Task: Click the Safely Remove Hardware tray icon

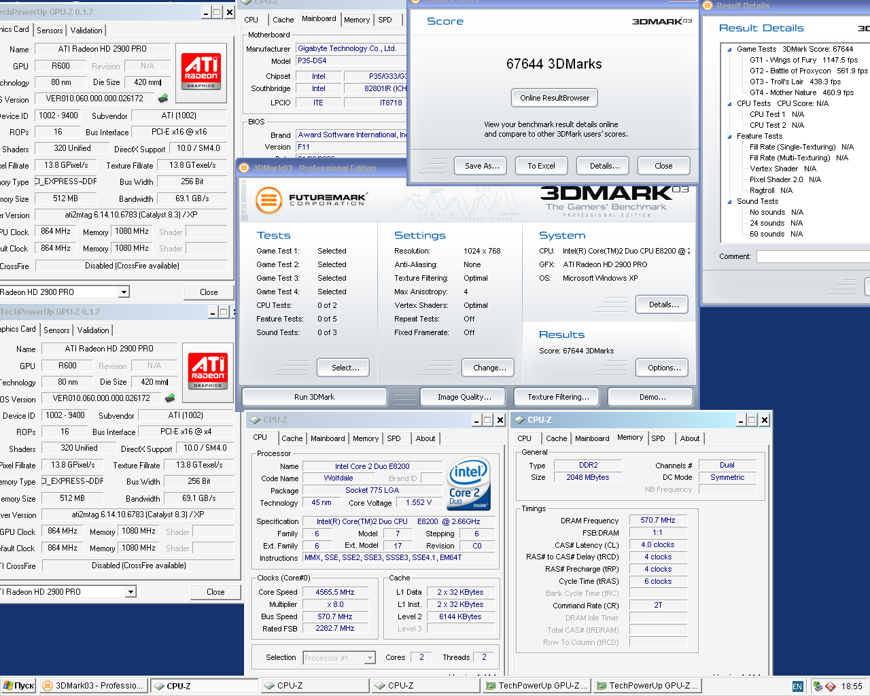Action: [x=818, y=686]
